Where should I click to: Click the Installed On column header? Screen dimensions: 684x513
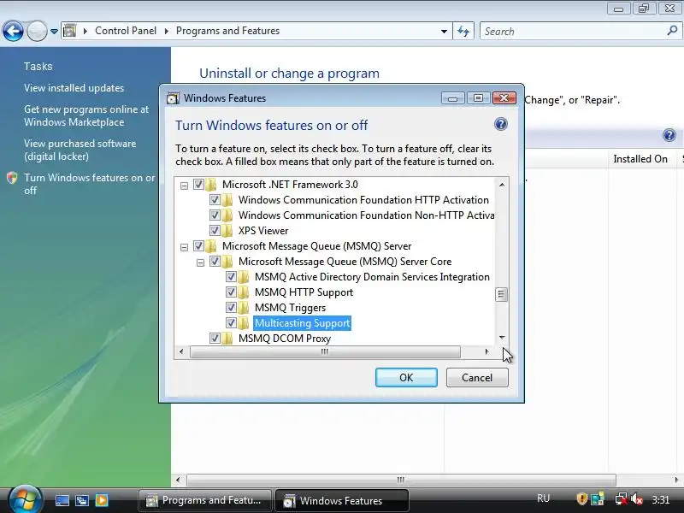[x=640, y=159]
